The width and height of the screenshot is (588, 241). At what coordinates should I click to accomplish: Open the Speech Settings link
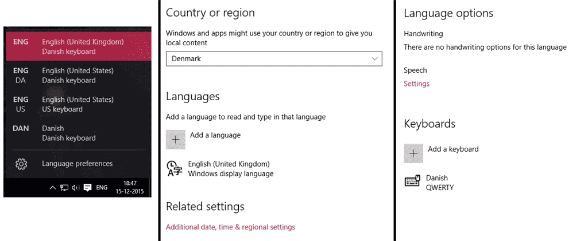417,84
